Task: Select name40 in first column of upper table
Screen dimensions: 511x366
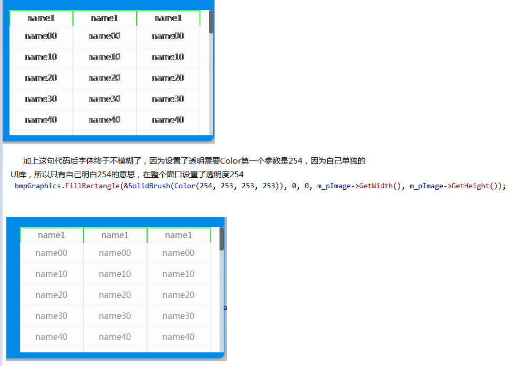Action: pos(41,120)
